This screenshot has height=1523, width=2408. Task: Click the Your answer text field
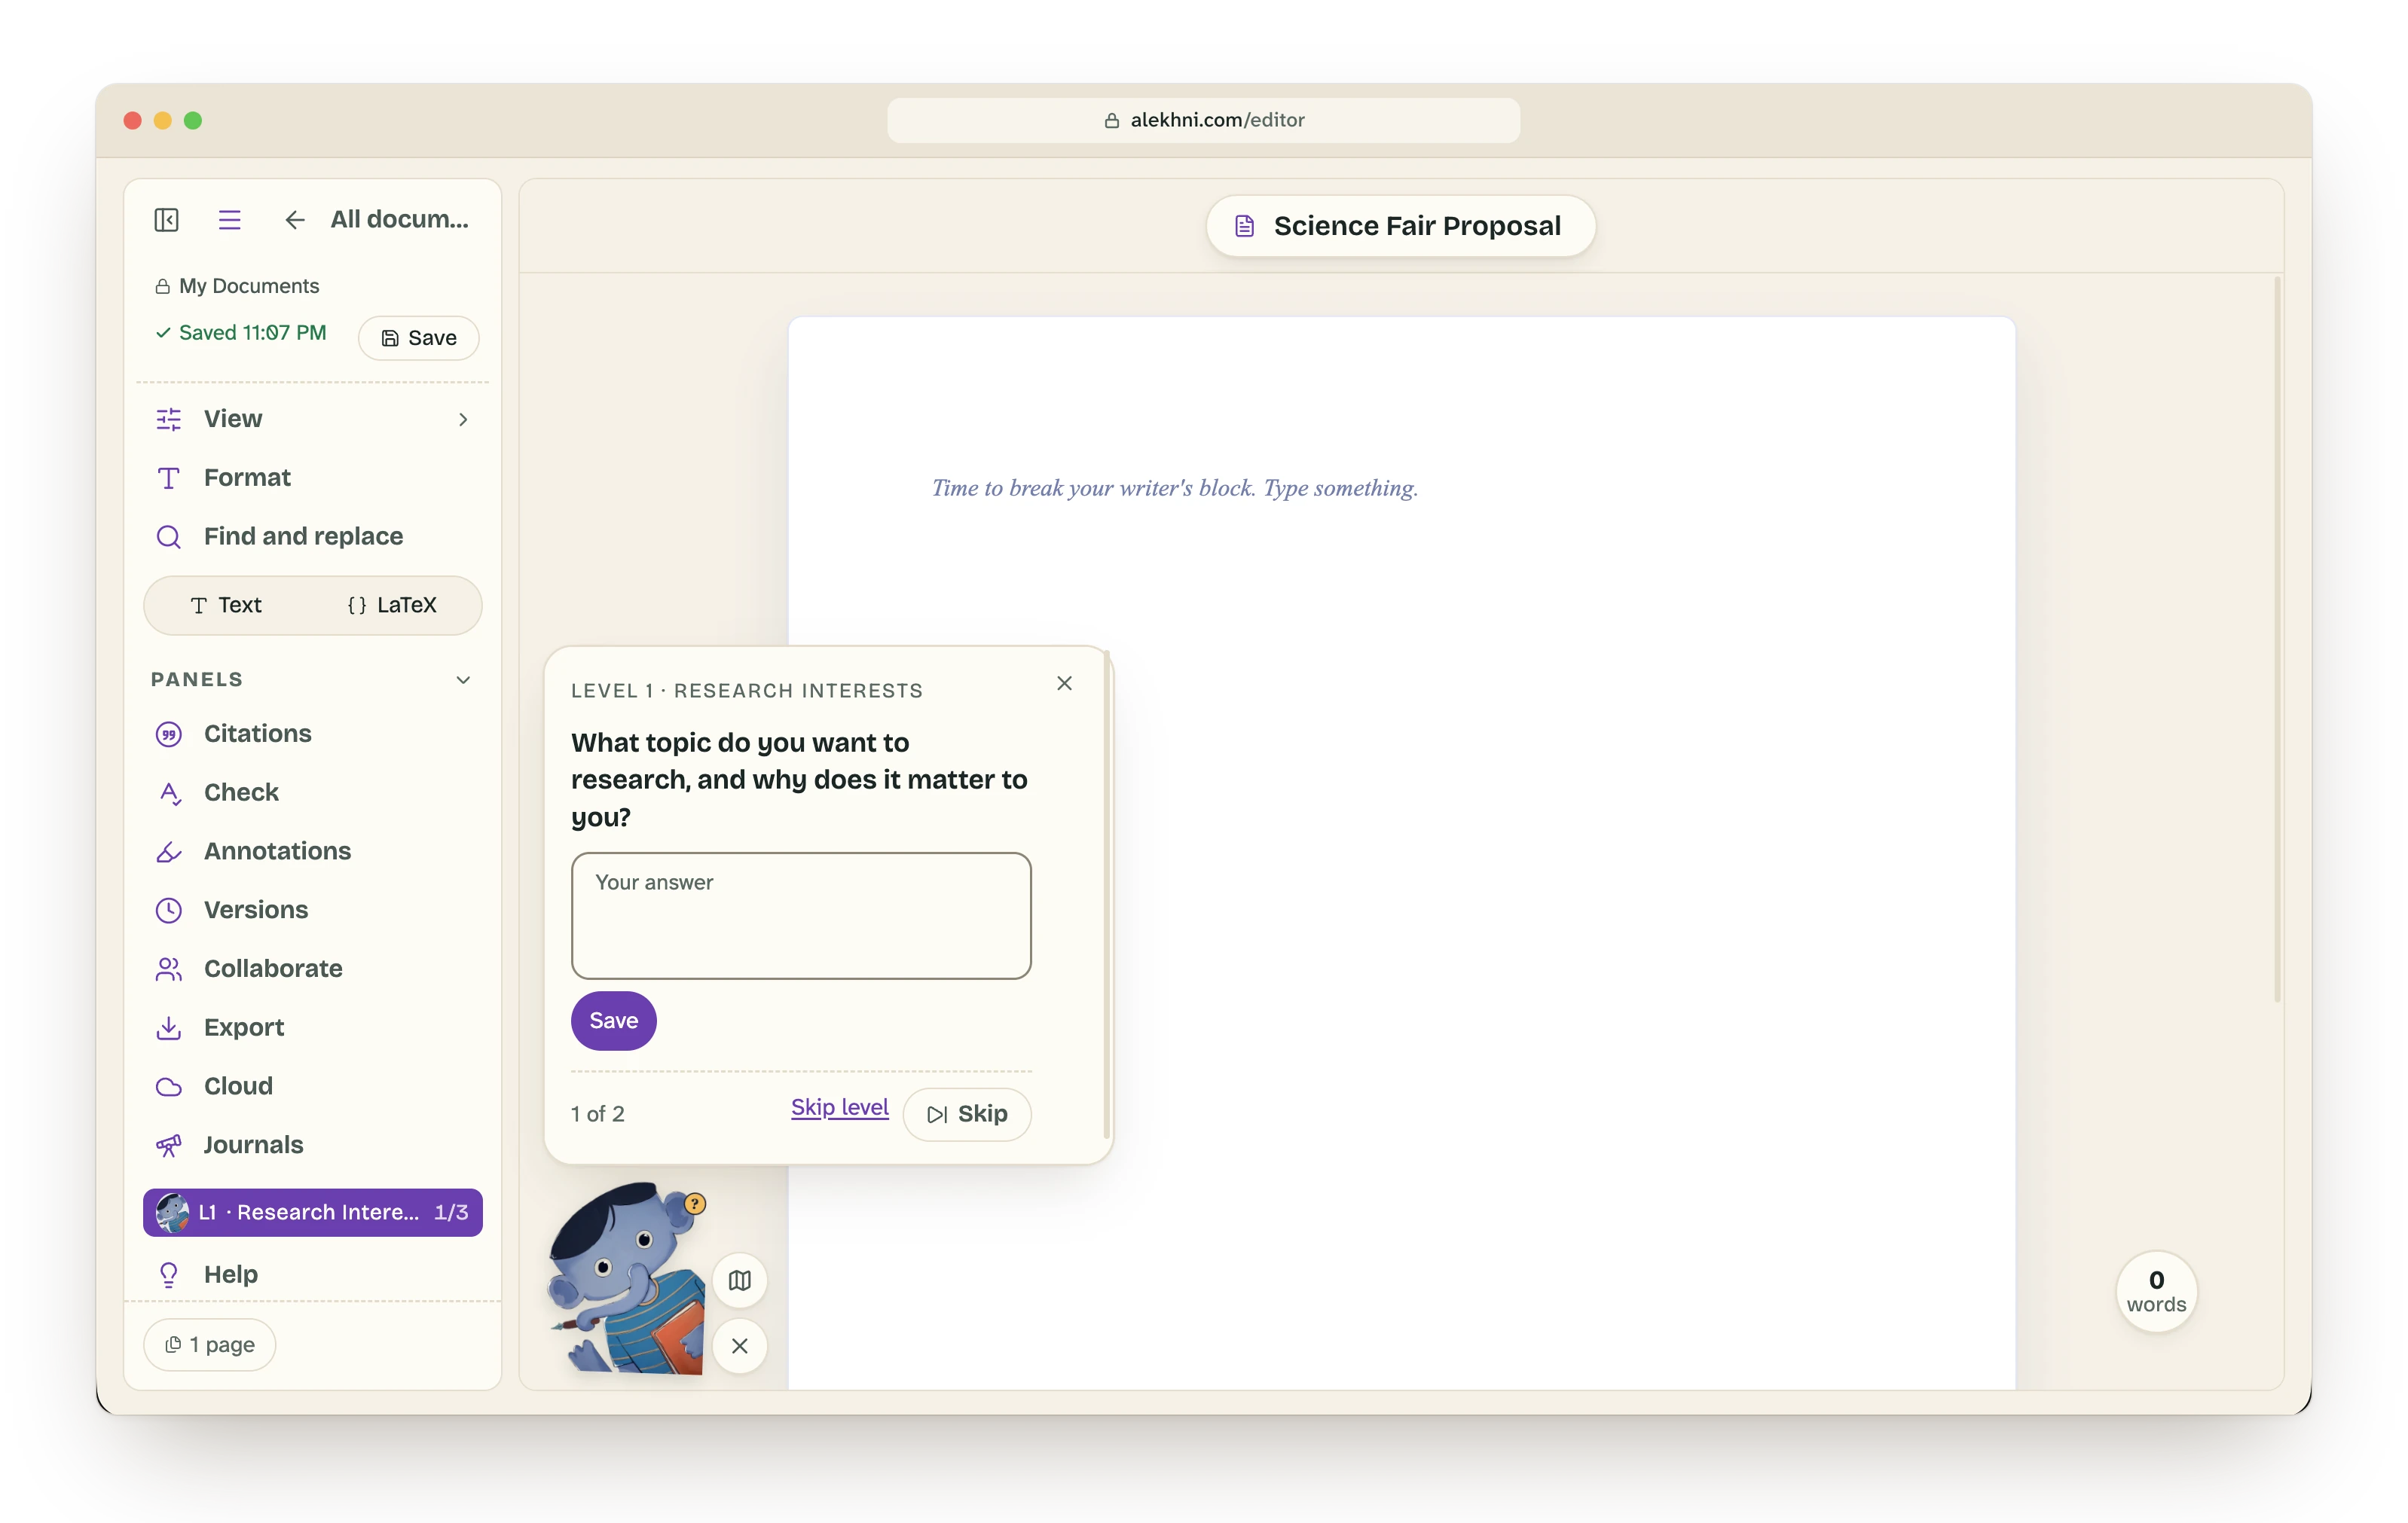[801, 916]
